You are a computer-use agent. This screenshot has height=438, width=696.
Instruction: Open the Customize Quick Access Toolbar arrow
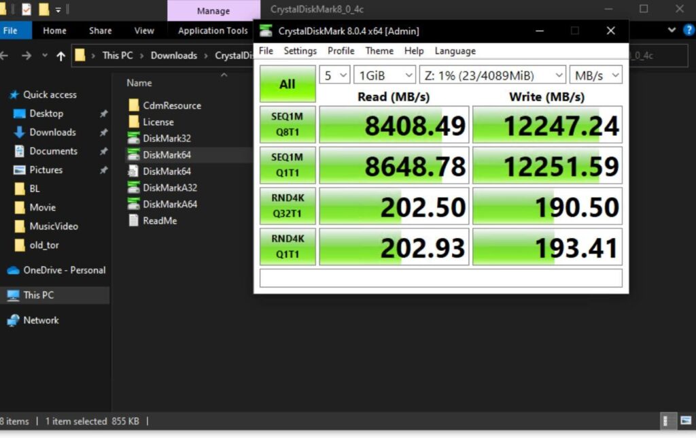[58, 10]
